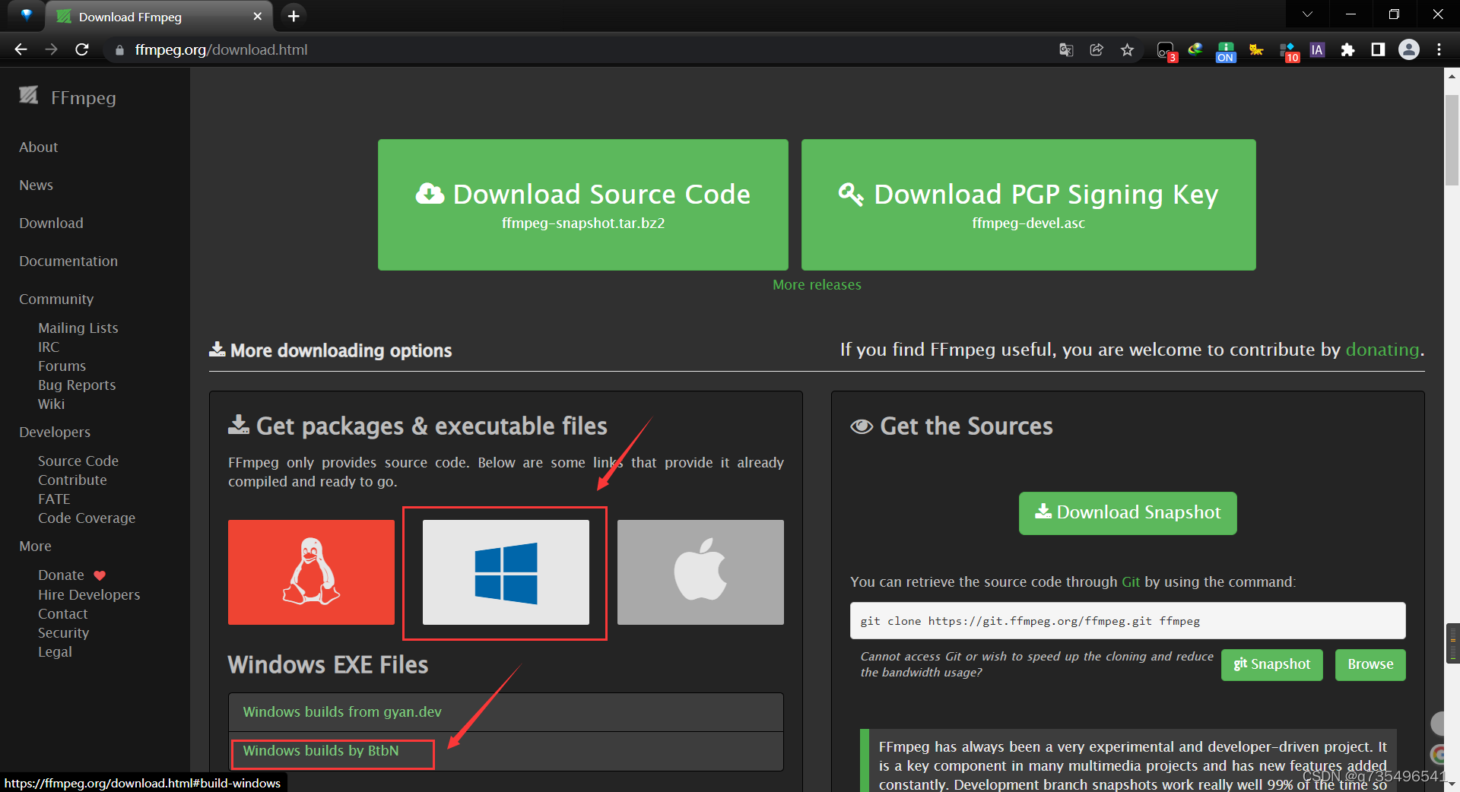The image size is (1460, 792).
Task: Open Wiki sidebar link
Action: tap(52, 404)
